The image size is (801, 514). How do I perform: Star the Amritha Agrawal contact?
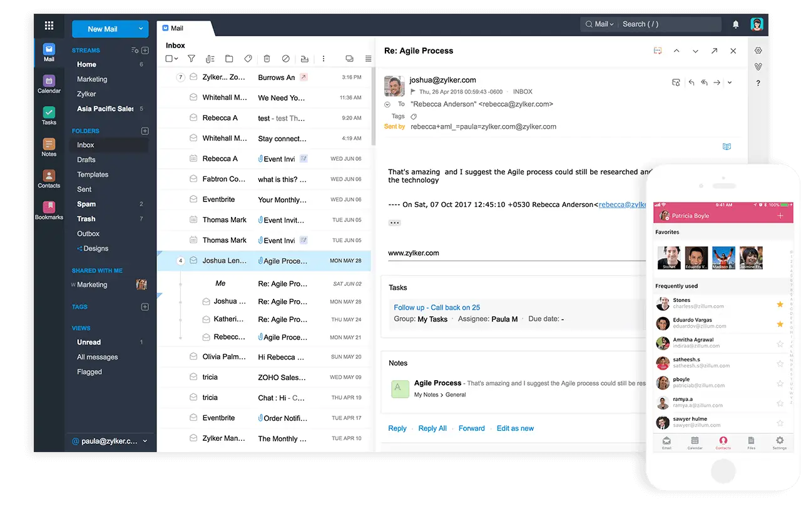[780, 343]
